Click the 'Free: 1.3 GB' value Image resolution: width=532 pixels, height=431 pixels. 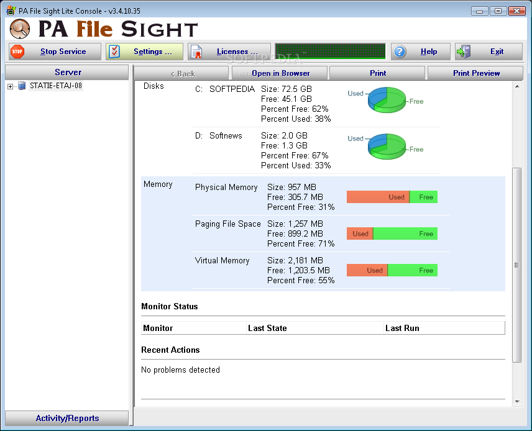tap(284, 145)
